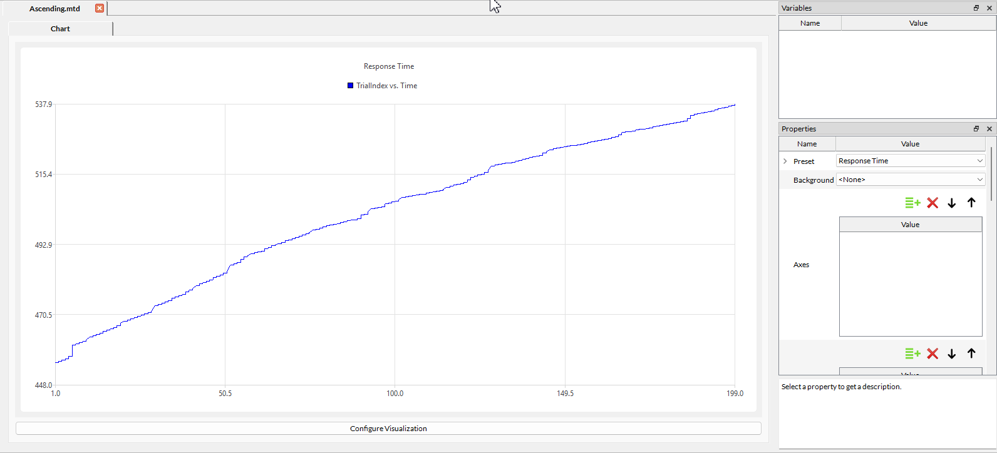Close the Ascending.mtd document tab
This screenshot has height=453, width=997.
coord(100,8)
